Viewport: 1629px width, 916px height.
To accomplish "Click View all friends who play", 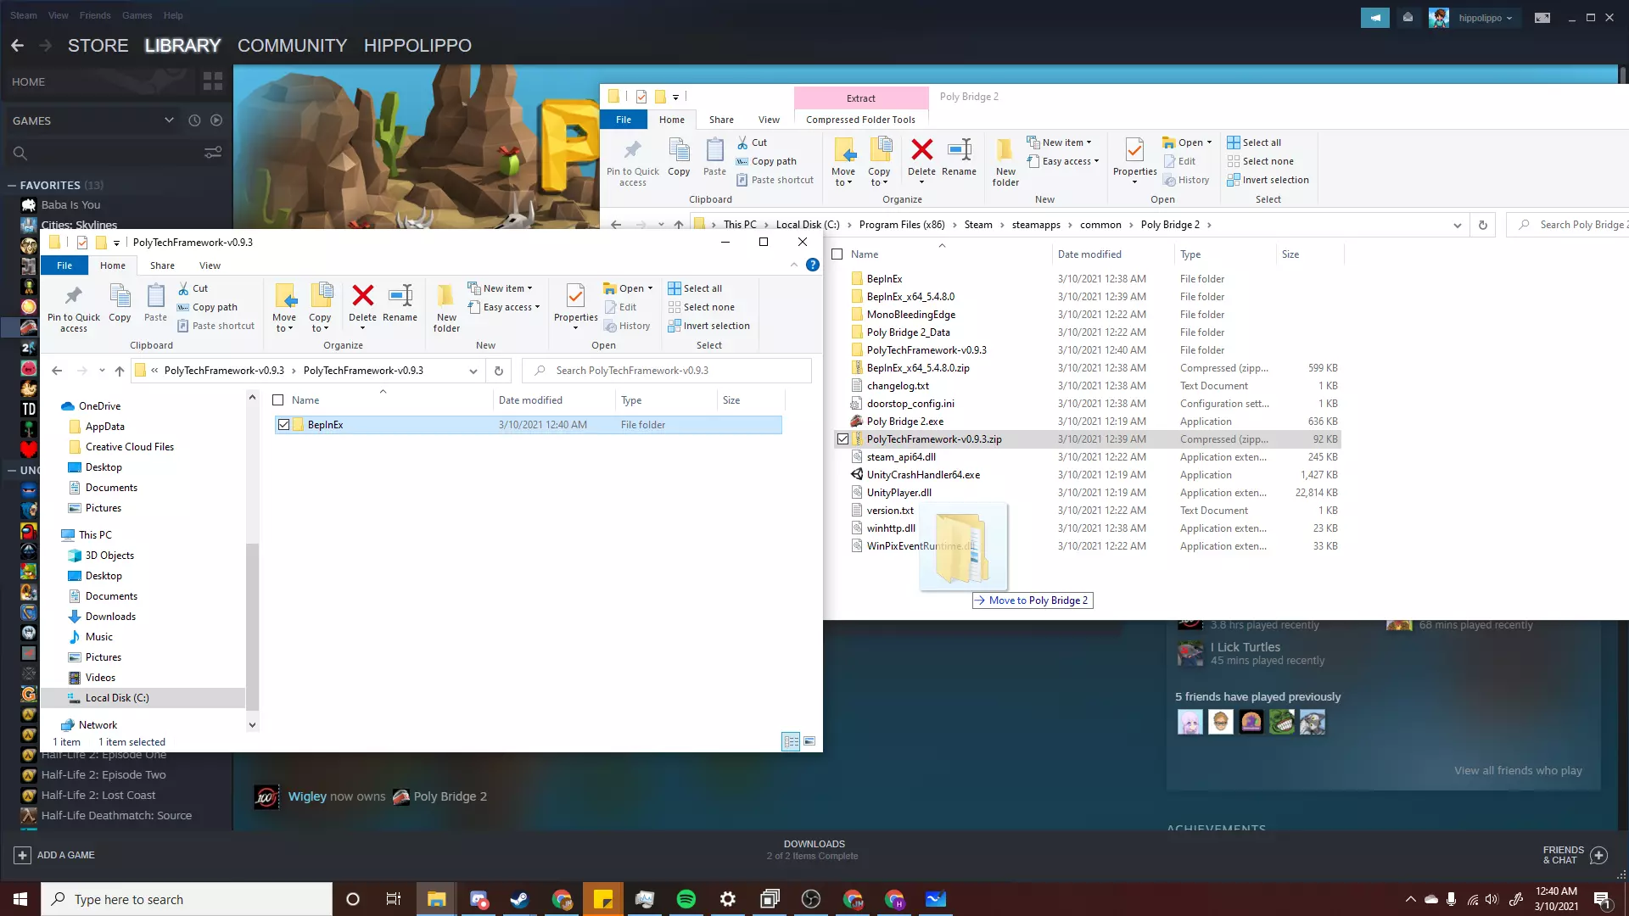I will click(1517, 770).
